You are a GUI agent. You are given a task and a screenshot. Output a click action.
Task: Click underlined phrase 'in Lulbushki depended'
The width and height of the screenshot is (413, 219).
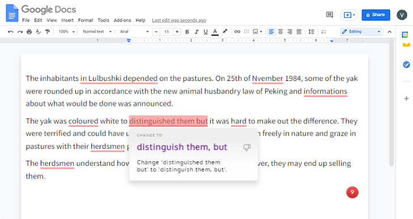click(119, 79)
